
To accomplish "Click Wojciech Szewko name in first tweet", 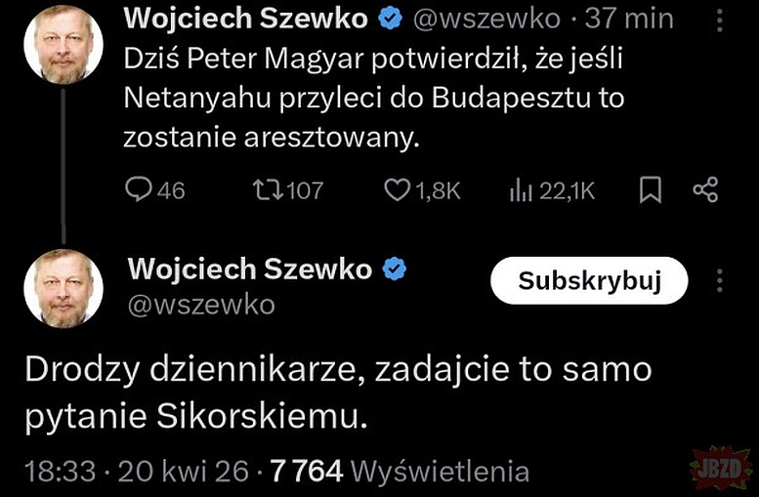I will tap(247, 19).
